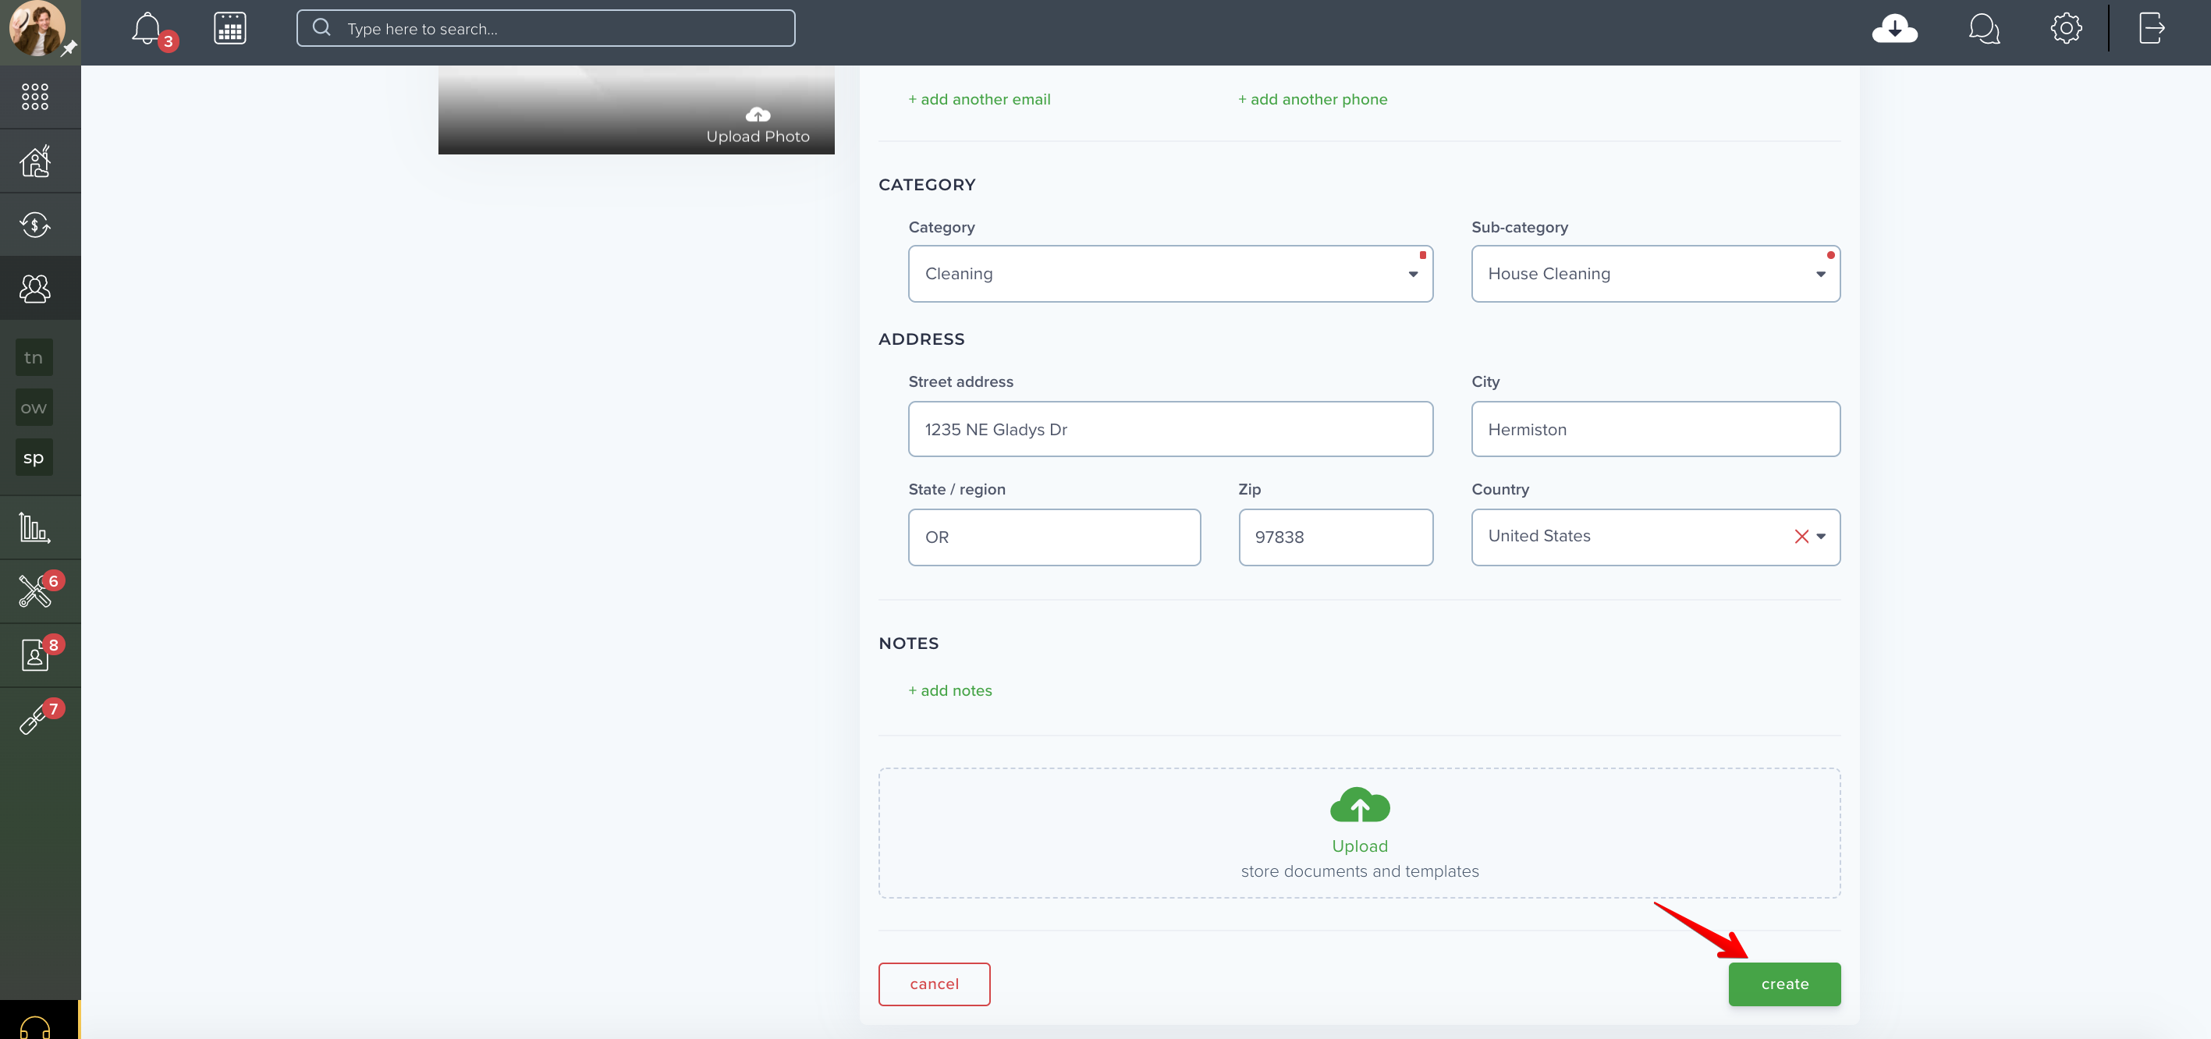This screenshot has width=2211, height=1039.
Task: Click '+ add notes' link
Action: click(950, 690)
